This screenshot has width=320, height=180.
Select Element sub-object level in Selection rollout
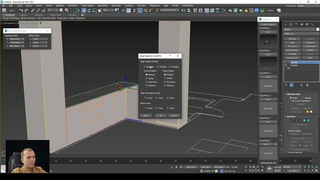click(x=308, y=120)
